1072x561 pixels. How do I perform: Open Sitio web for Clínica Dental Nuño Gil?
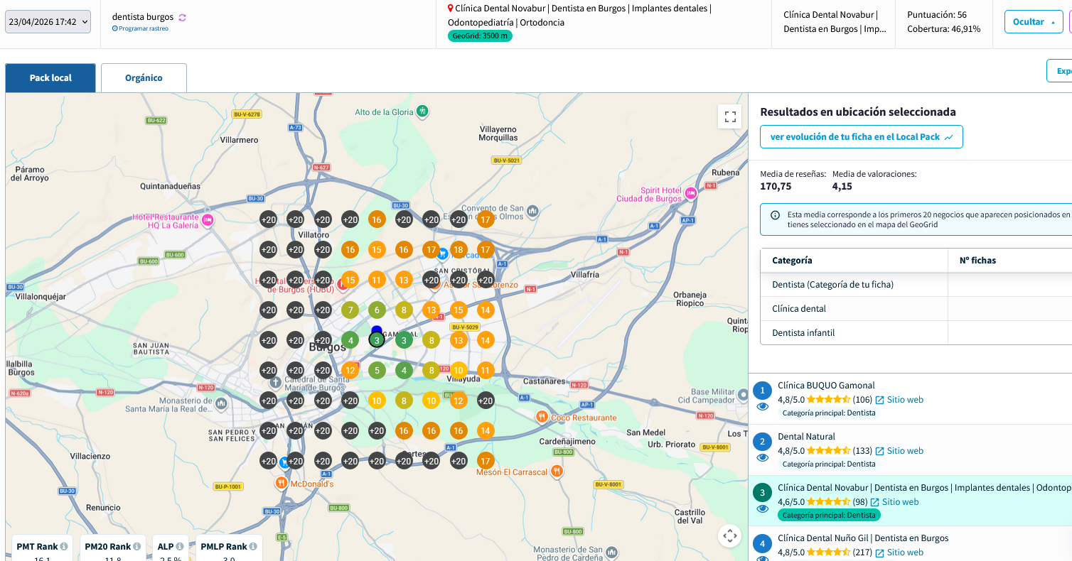[x=905, y=552]
